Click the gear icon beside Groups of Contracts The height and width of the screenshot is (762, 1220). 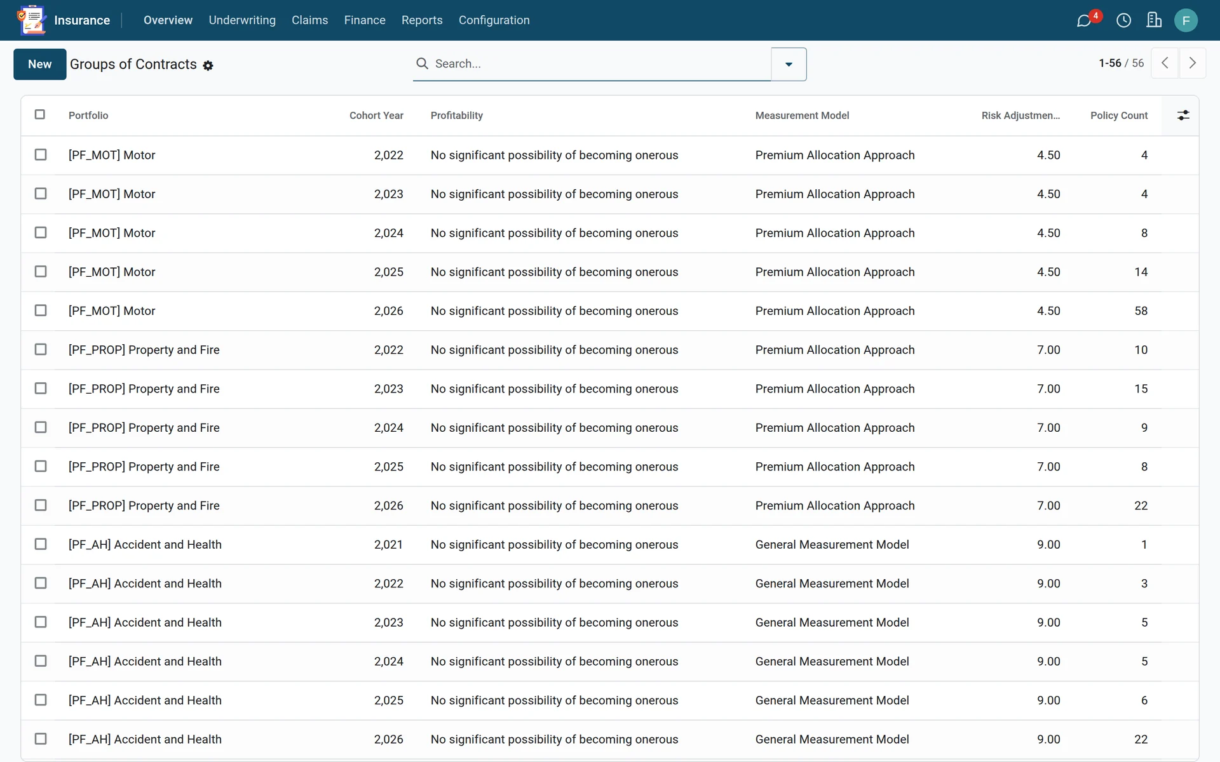208,65
